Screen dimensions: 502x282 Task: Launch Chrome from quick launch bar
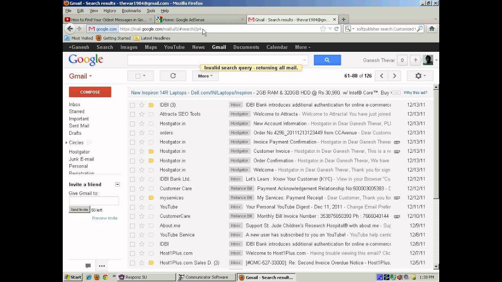coord(105,277)
